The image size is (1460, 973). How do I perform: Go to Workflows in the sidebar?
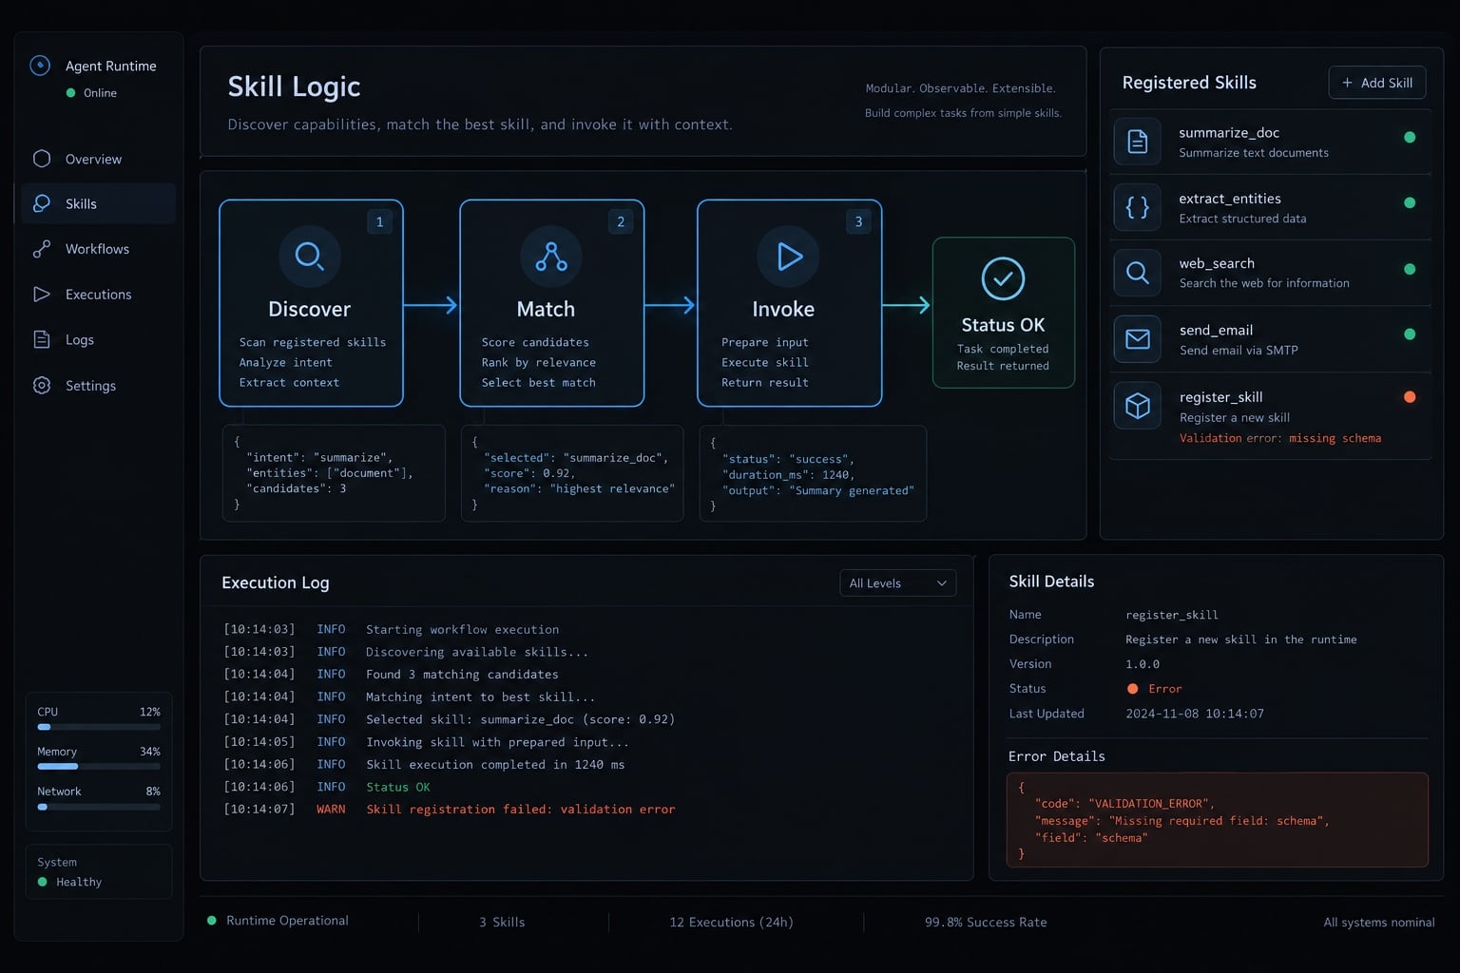pyautogui.click(x=99, y=249)
